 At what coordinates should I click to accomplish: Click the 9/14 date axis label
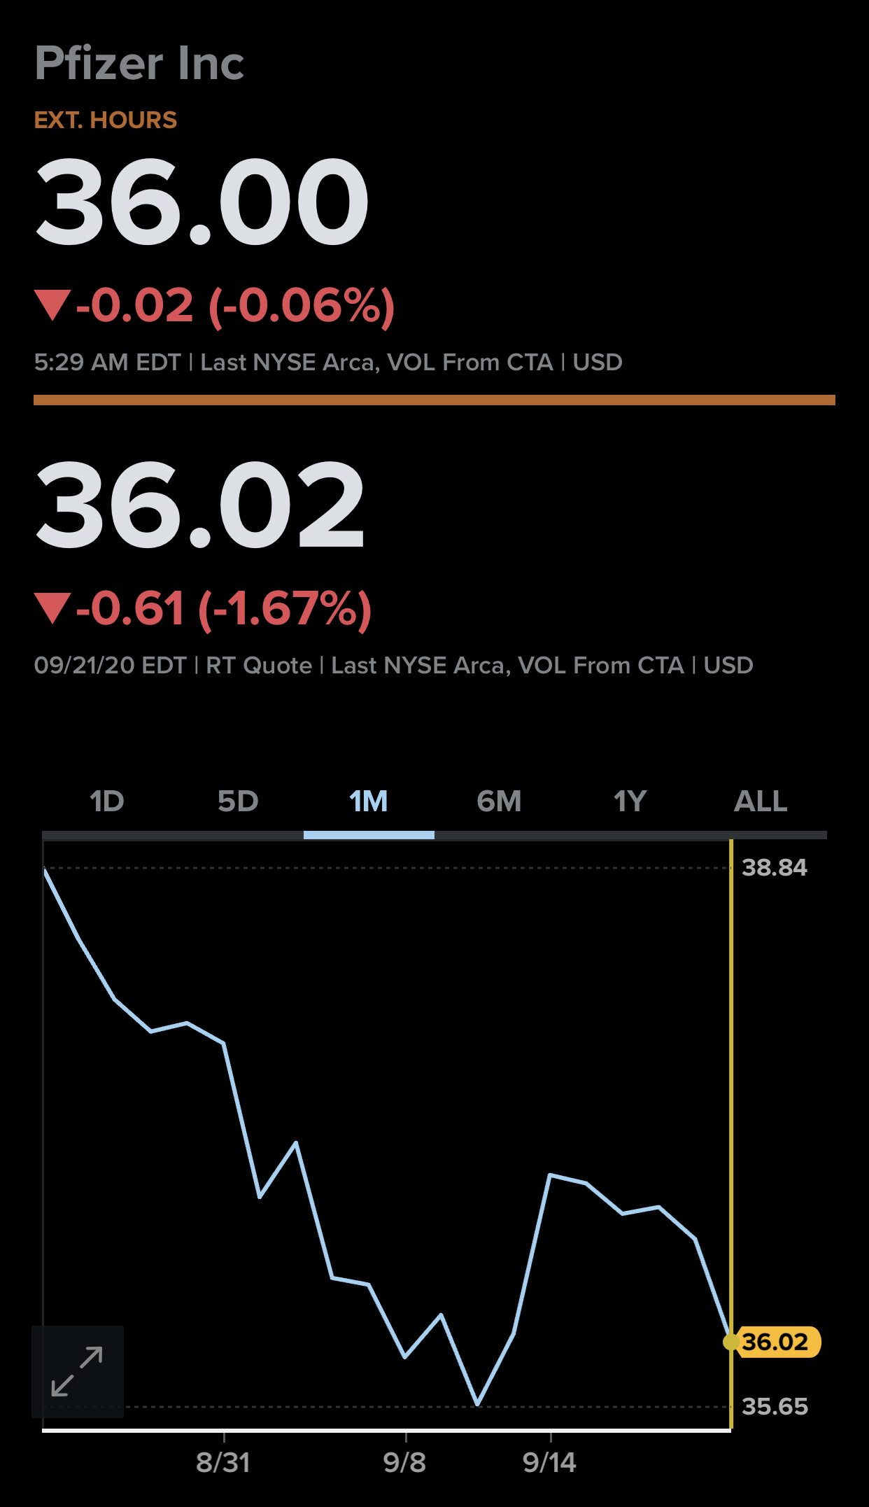coord(550,1463)
